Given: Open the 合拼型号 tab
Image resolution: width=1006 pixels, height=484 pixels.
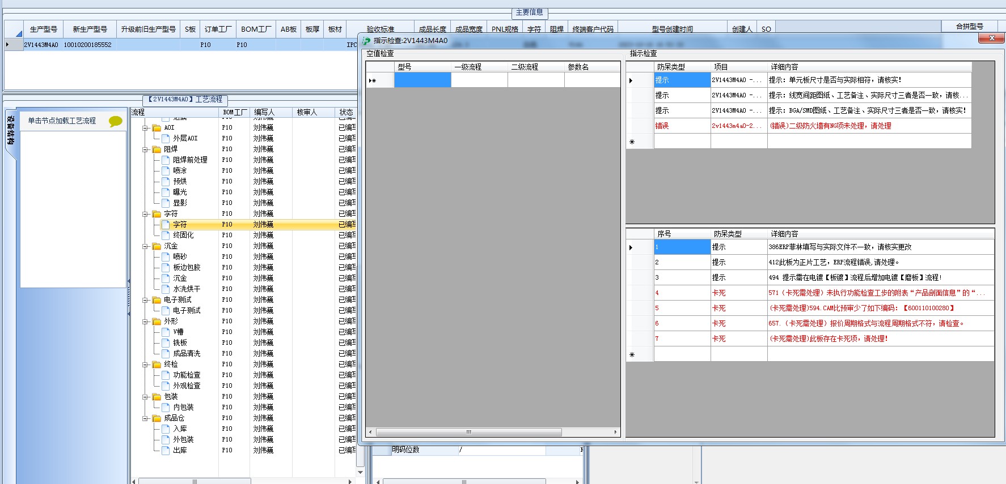Looking at the screenshot, I should pyautogui.click(x=970, y=26).
